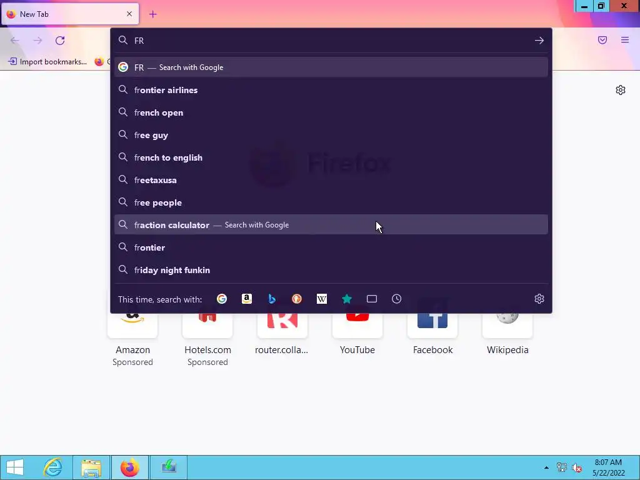The width and height of the screenshot is (640, 480).
Task: Open router.colla... shortcut tile
Action: [x=282, y=335]
